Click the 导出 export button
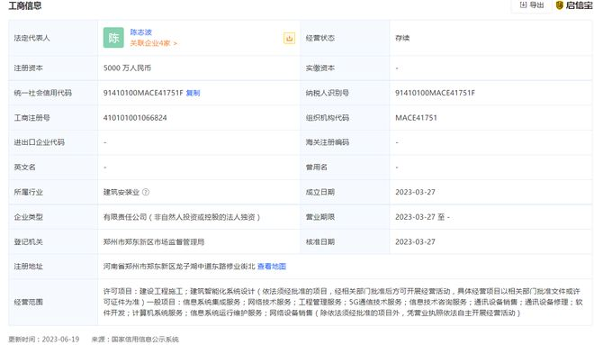 pyautogui.click(x=532, y=5)
